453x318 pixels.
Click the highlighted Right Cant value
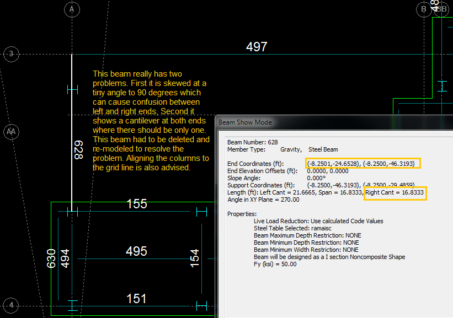point(395,192)
